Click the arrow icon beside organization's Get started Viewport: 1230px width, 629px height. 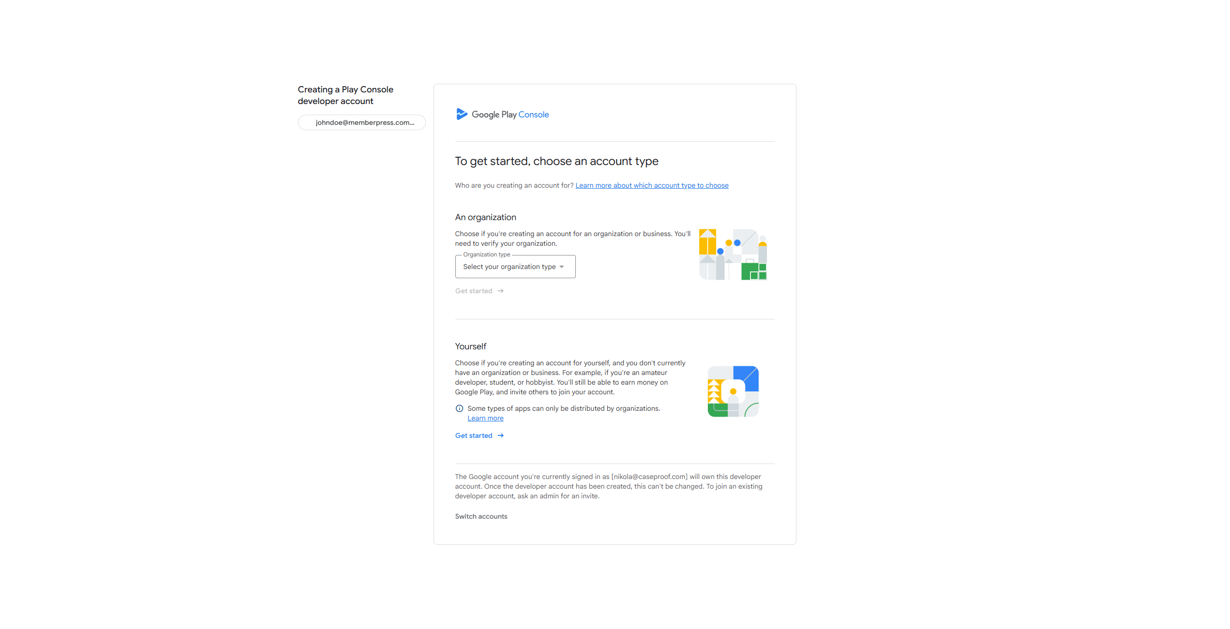(x=501, y=291)
